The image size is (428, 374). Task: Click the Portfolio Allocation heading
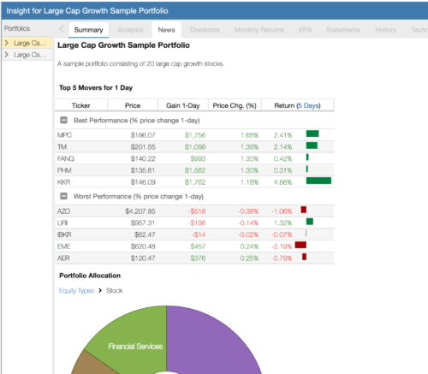click(90, 276)
